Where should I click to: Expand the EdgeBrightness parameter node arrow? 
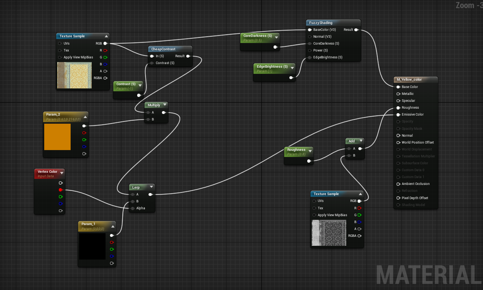click(x=292, y=68)
